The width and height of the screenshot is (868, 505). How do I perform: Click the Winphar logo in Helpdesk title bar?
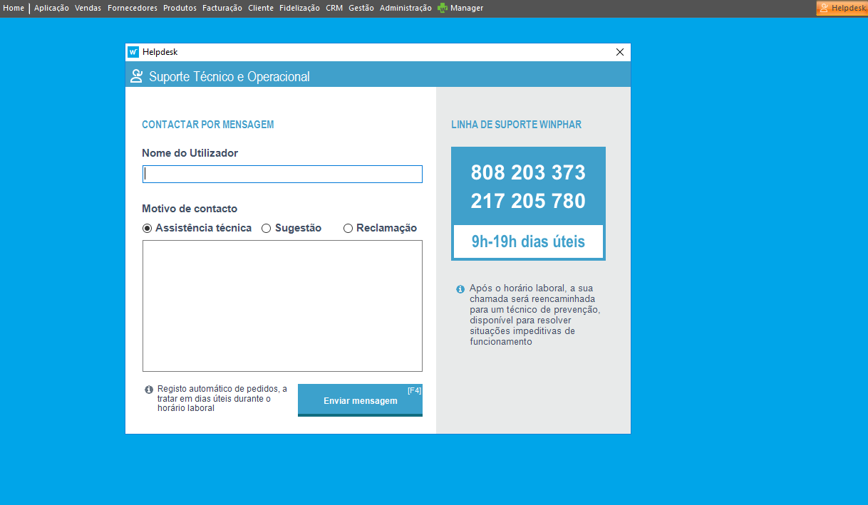(x=133, y=52)
